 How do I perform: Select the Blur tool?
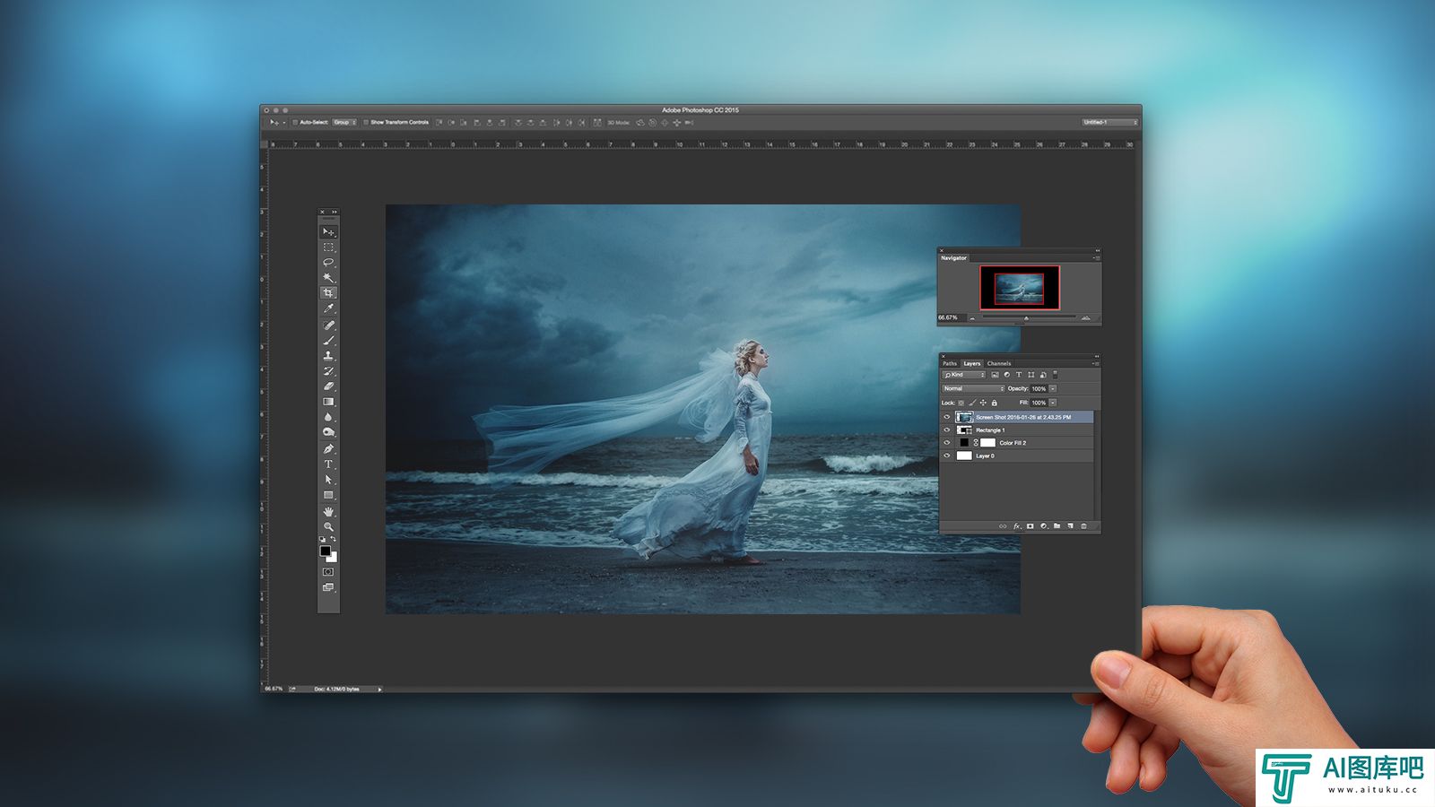click(328, 416)
